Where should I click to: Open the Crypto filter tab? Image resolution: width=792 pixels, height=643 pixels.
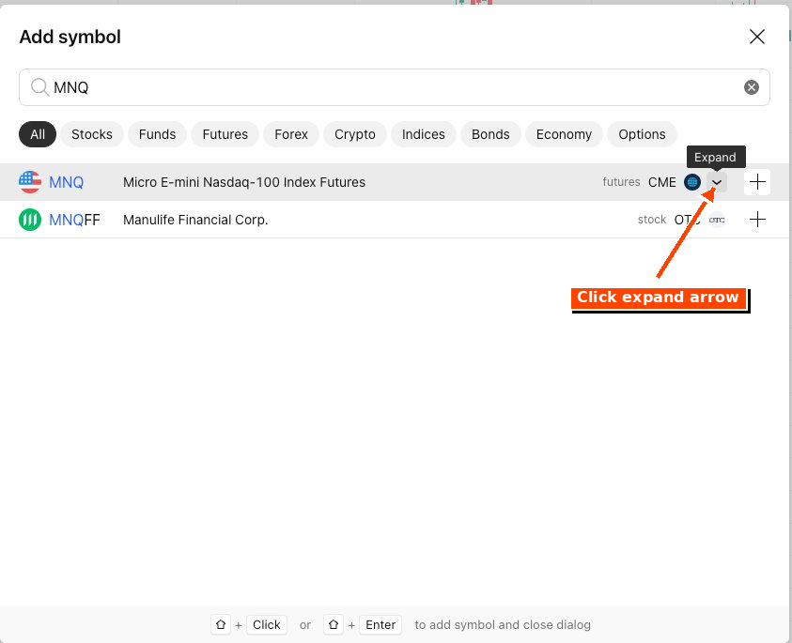click(x=354, y=134)
